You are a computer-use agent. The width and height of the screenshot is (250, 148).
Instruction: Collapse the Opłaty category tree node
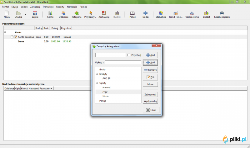tap(97, 83)
